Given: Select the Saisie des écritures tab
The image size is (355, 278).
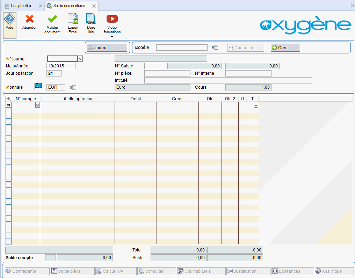Looking at the screenshot, I should (69, 6).
